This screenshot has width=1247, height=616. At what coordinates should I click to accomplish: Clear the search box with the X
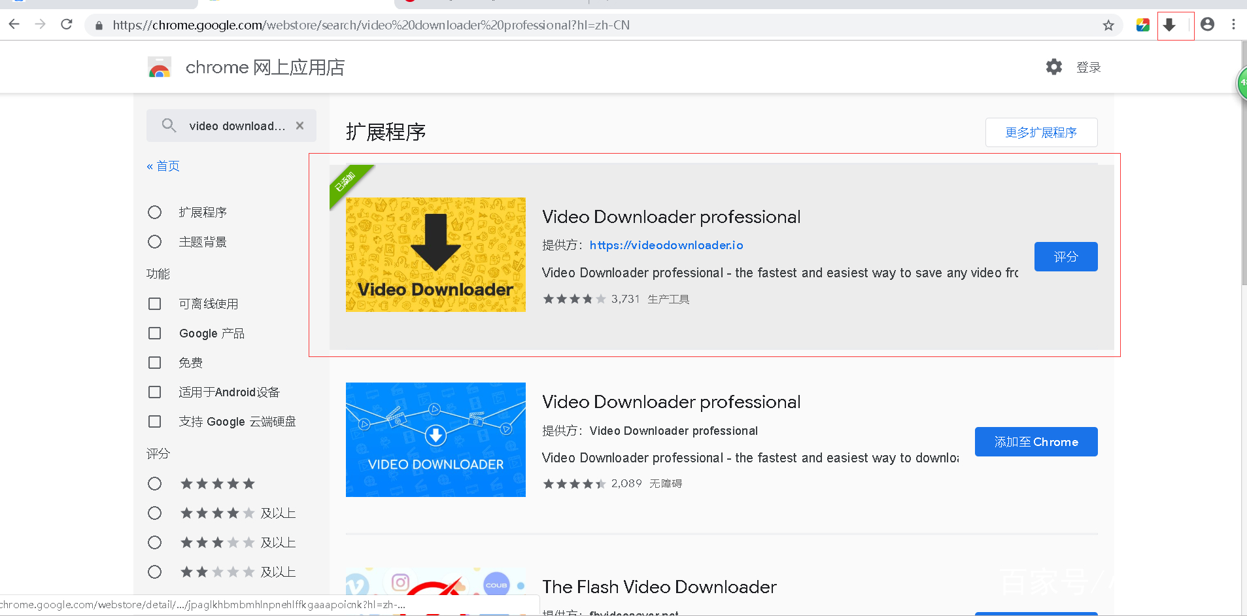[299, 126]
